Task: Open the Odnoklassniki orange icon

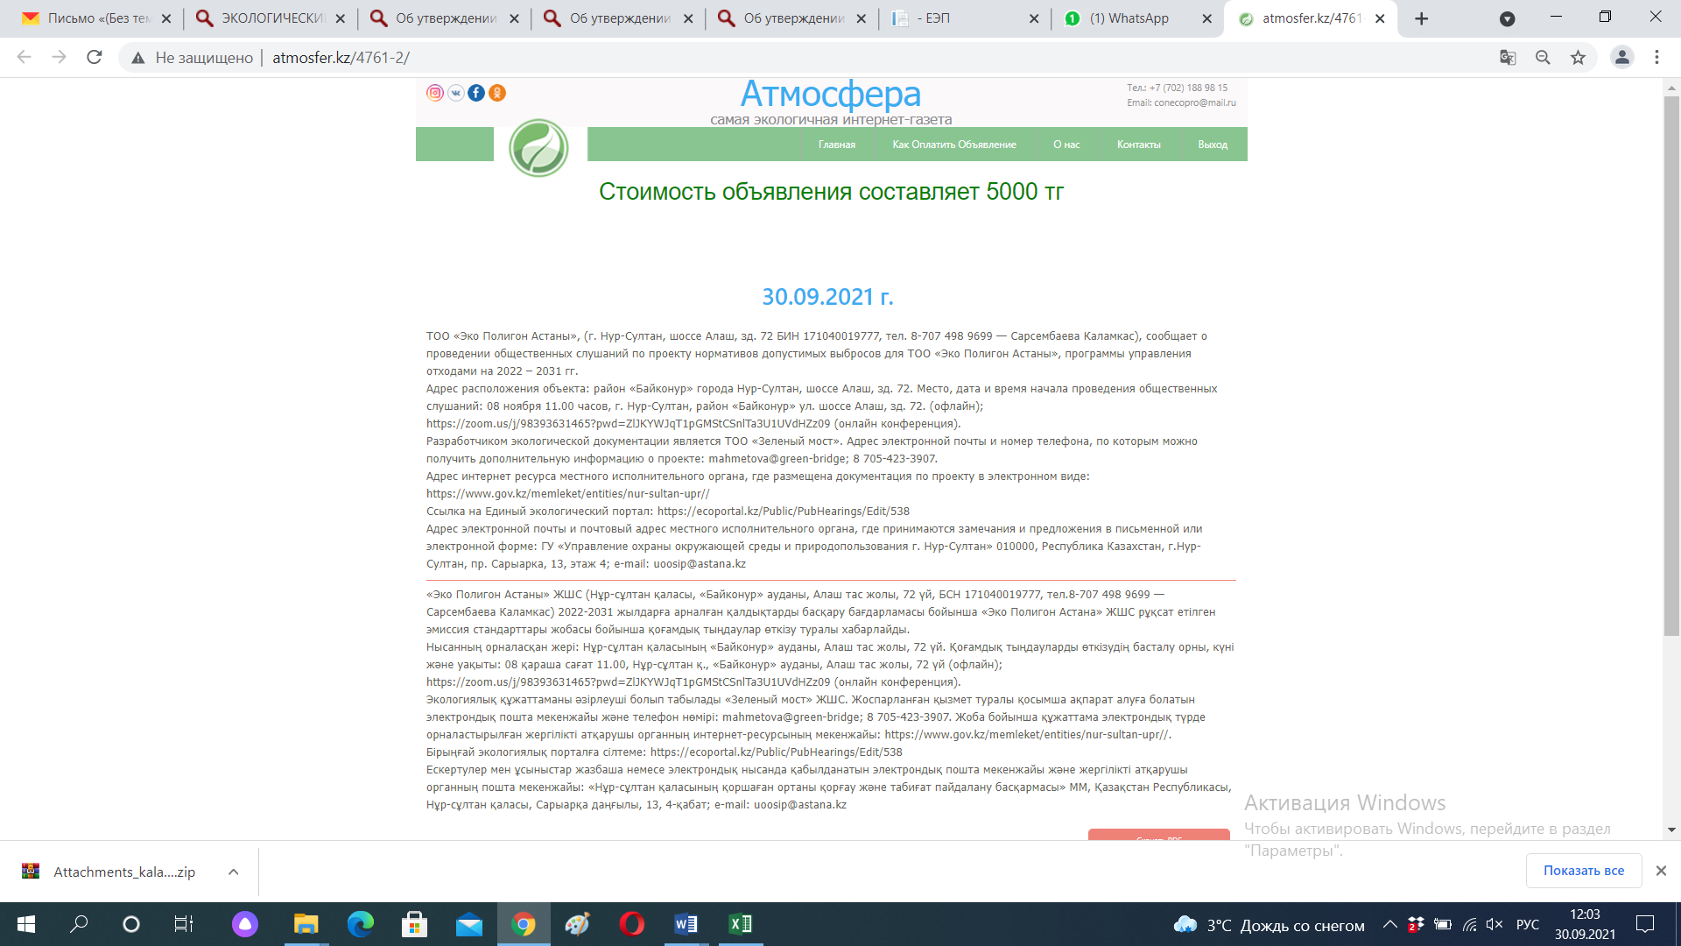Action: [497, 93]
